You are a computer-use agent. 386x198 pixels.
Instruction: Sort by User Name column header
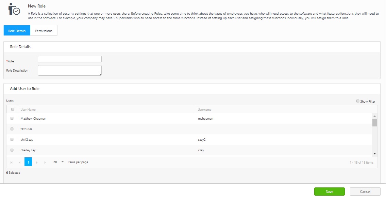point(28,110)
